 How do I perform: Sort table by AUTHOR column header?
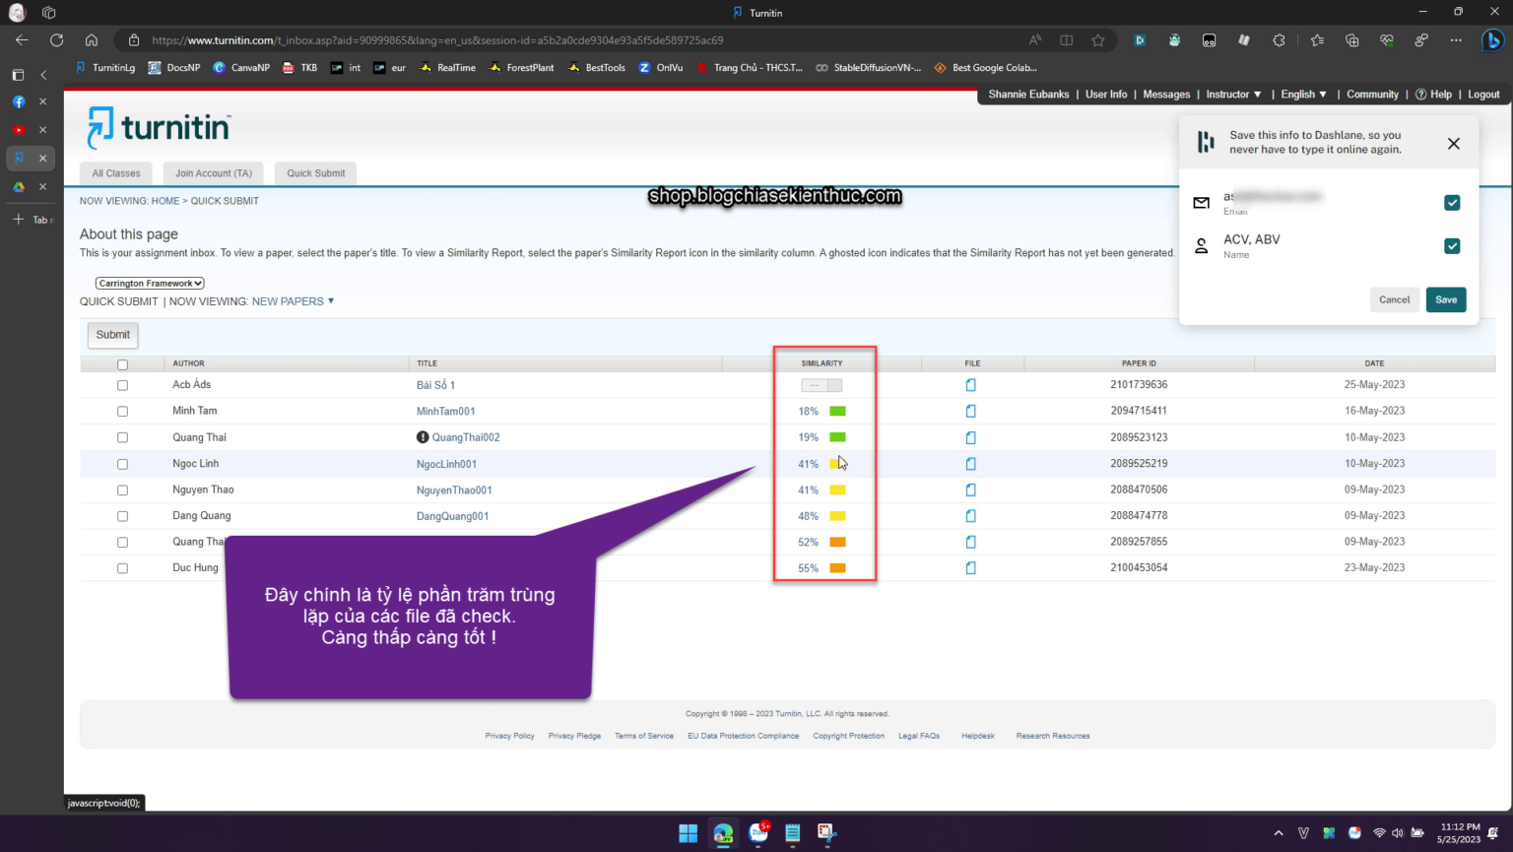tap(188, 363)
